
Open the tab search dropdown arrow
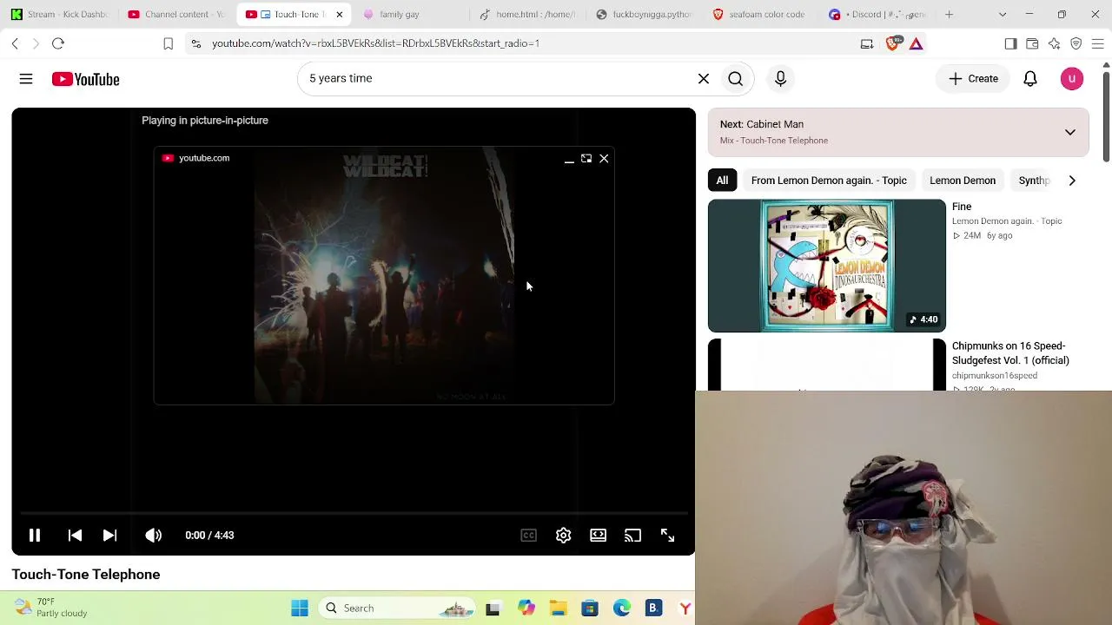[x=1003, y=15]
